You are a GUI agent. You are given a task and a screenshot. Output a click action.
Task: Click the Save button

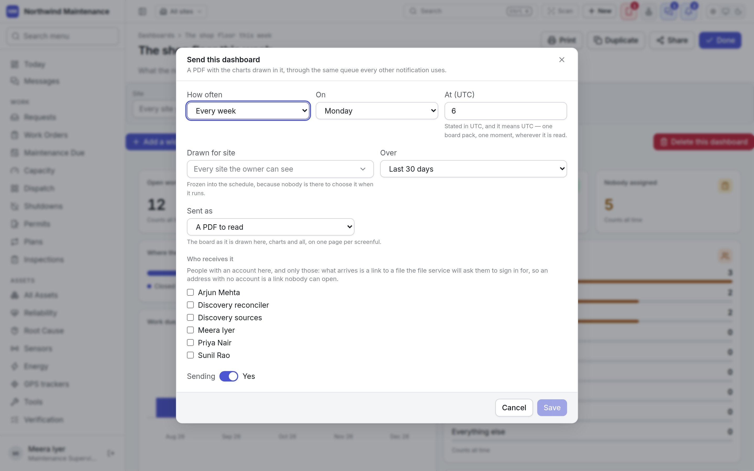click(x=552, y=407)
